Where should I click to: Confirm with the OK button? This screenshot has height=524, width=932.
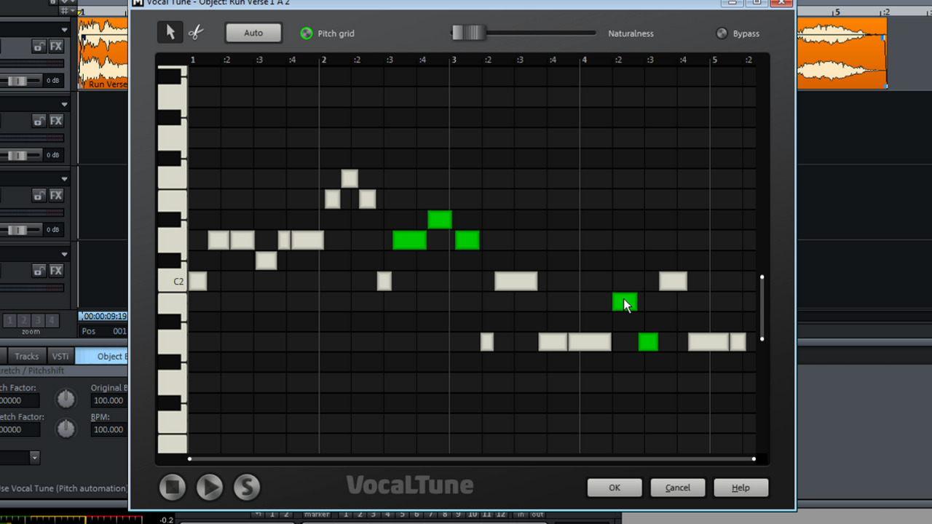tap(615, 488)
